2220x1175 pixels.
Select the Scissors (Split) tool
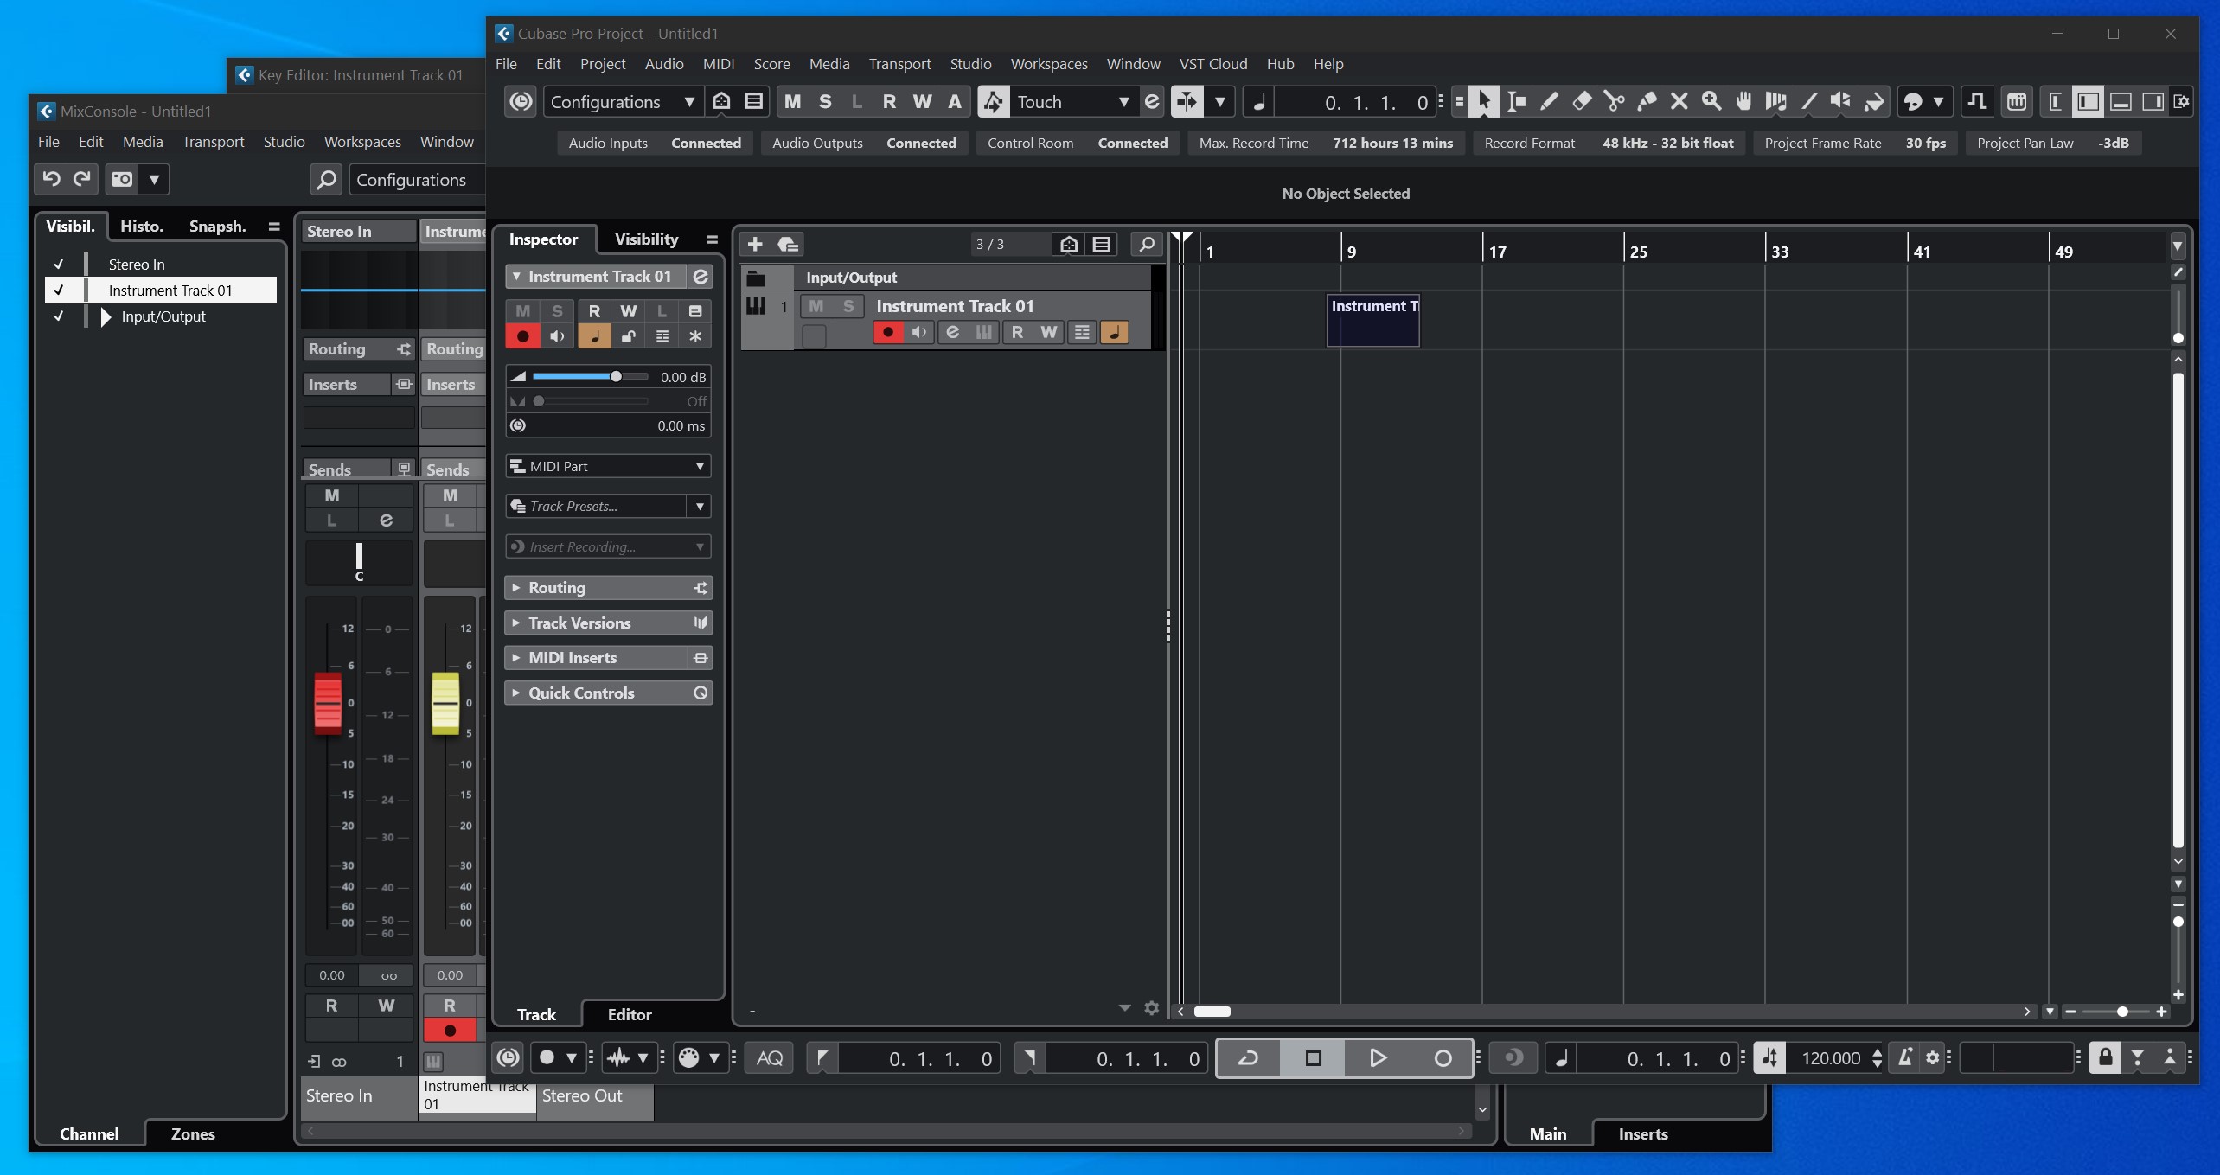click(x=1614, y=102)
